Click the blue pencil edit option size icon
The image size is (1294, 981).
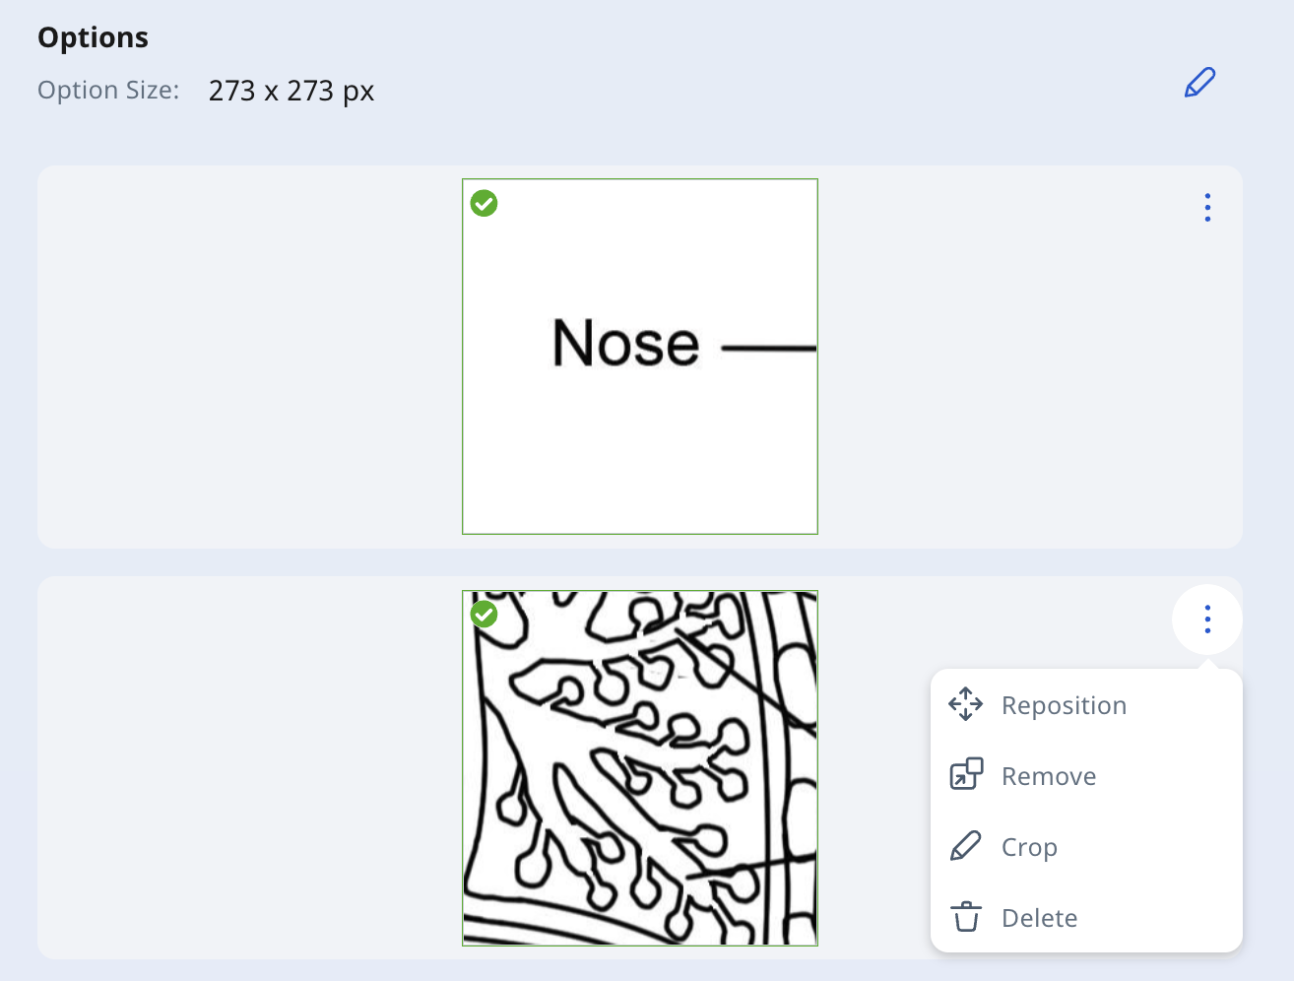(x=1199, y=83)
